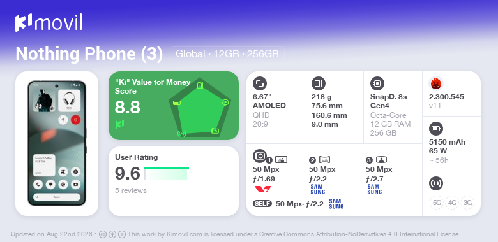Image resolution: width=498 pixels, height=242 pixels.
Task: Click the Nothing Phone (3) image
Action: click(57, 143)
